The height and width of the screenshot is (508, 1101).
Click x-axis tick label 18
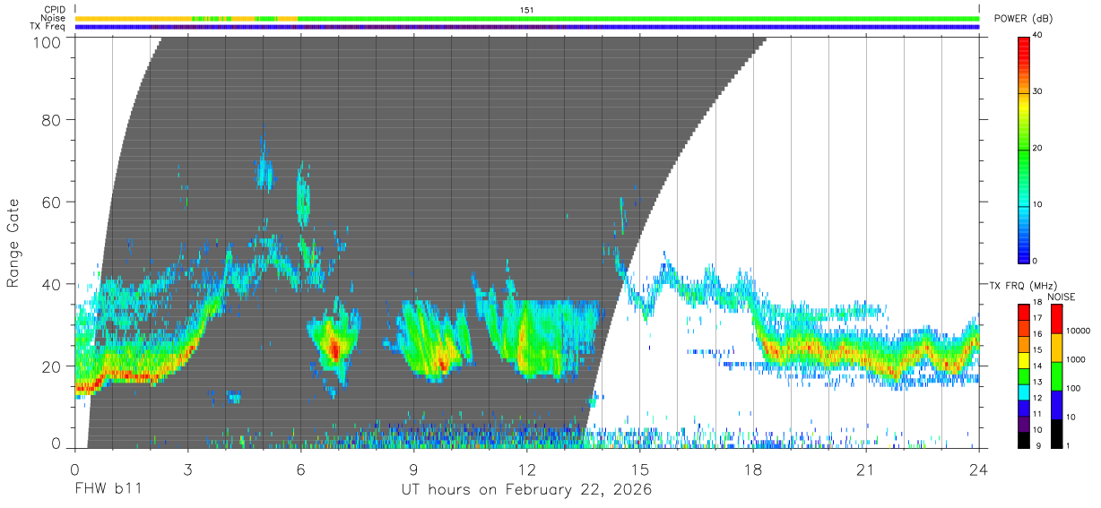753,469
